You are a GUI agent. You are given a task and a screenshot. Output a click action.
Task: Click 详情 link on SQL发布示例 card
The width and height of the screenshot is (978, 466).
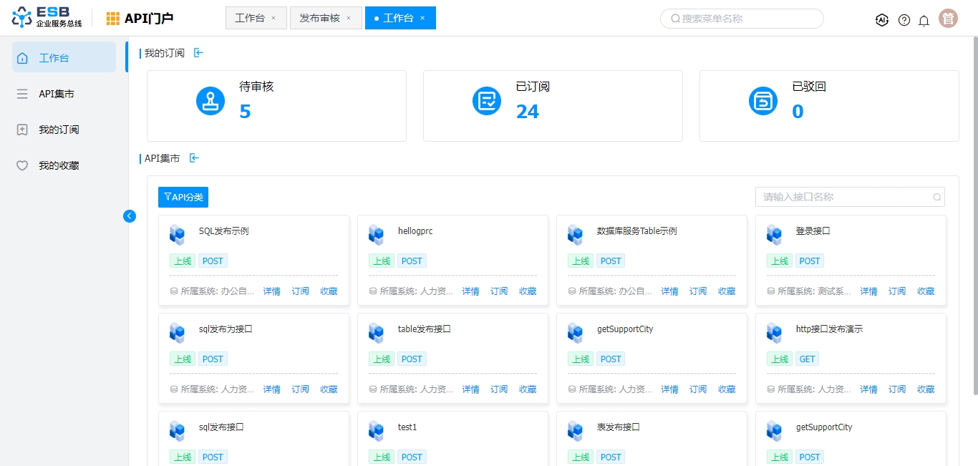coord(271,291)
